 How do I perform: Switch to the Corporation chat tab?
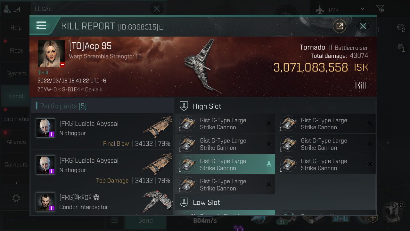(16, 119)
